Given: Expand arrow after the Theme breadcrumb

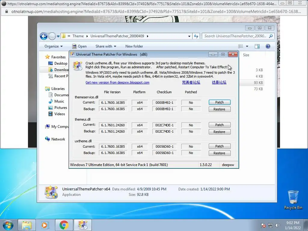Looking at the screenshot, I should tap(87, 36).
